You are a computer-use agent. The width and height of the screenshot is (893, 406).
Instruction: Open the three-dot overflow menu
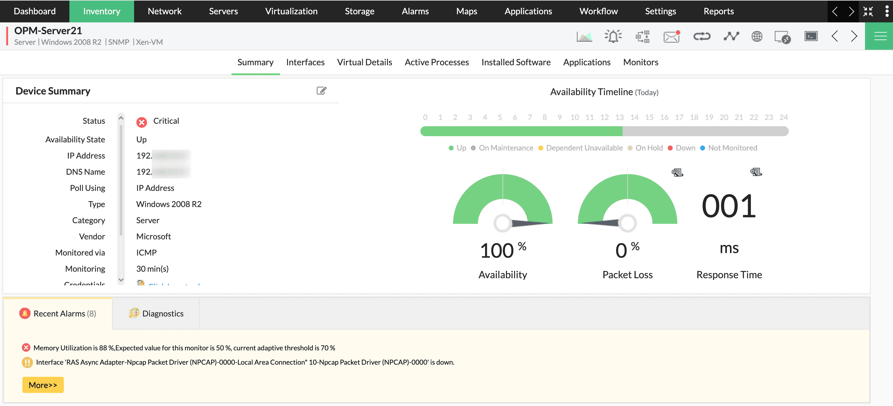coord(886,11)
